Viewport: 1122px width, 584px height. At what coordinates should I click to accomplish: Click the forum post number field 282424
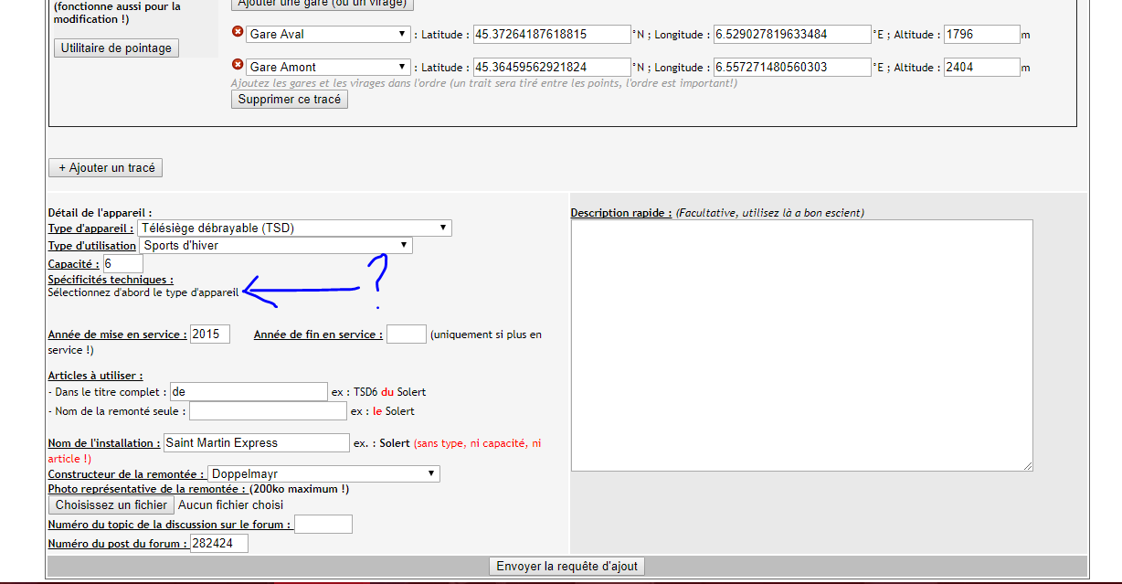(219, 544)
